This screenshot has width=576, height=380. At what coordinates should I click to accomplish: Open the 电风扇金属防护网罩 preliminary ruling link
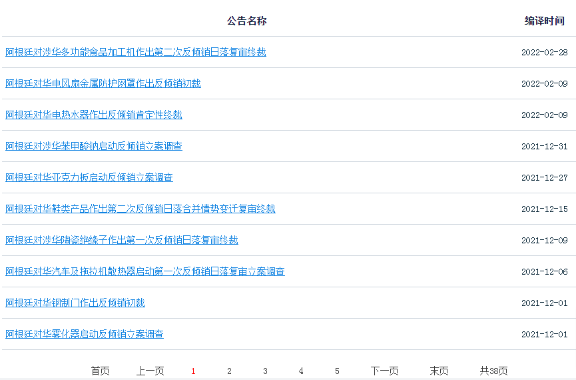pos(103,83)
